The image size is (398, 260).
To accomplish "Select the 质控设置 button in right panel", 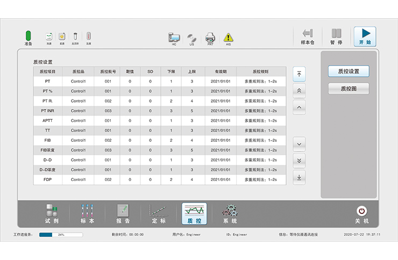I will coord(349,71).
